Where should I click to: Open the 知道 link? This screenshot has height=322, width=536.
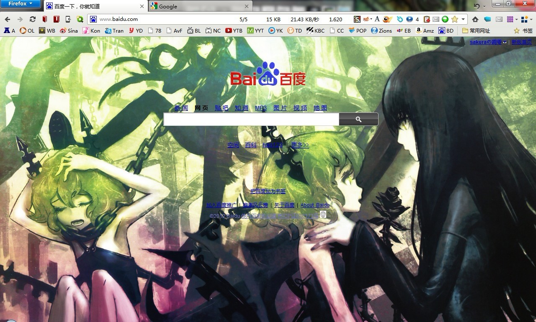(242, 108)
